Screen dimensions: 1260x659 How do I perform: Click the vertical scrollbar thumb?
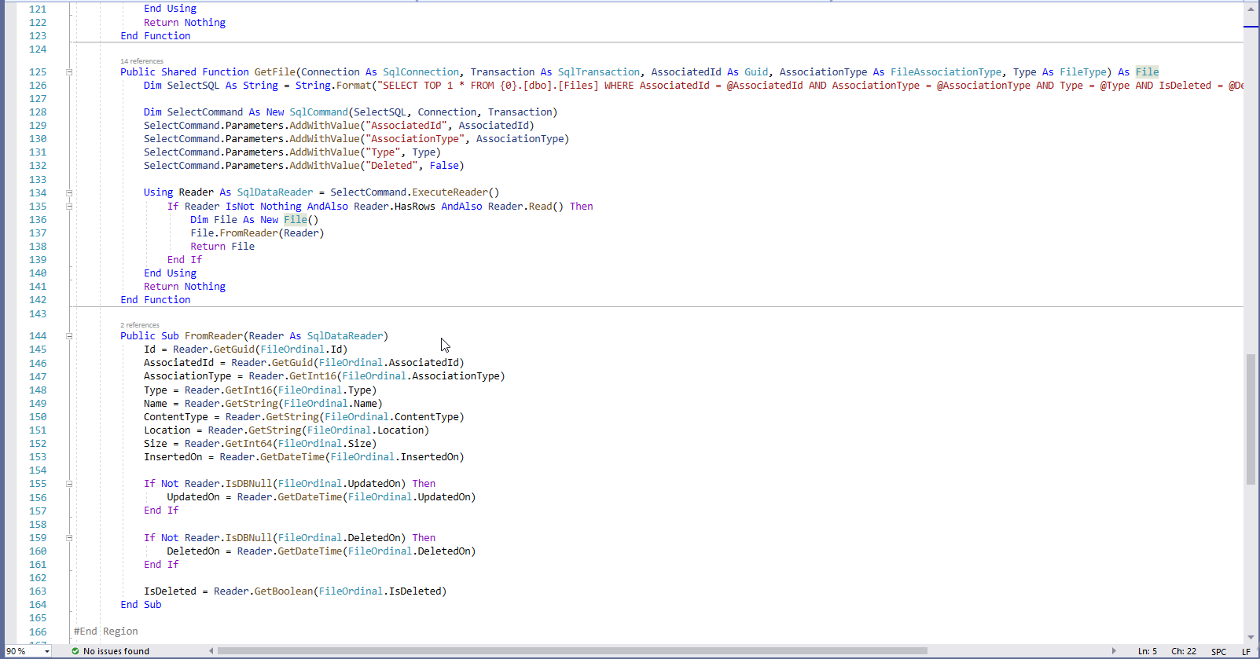click(x=1251, y=419)
